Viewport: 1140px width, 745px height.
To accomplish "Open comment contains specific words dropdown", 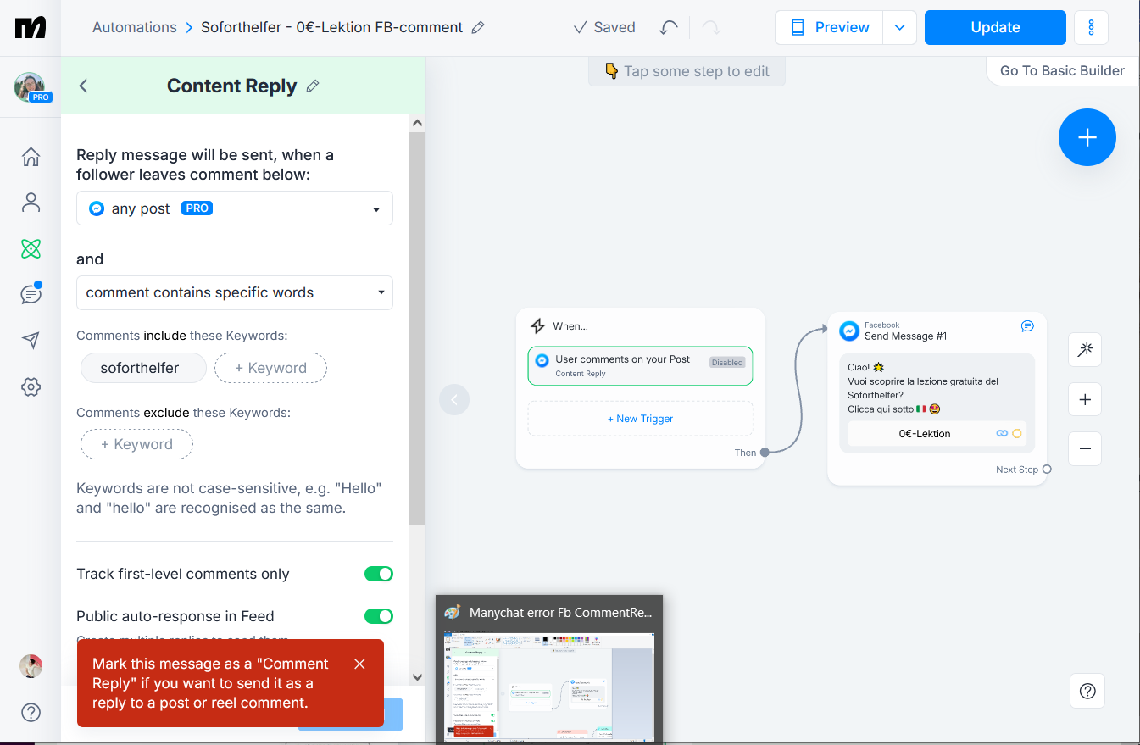I will (x=235, y=292).
